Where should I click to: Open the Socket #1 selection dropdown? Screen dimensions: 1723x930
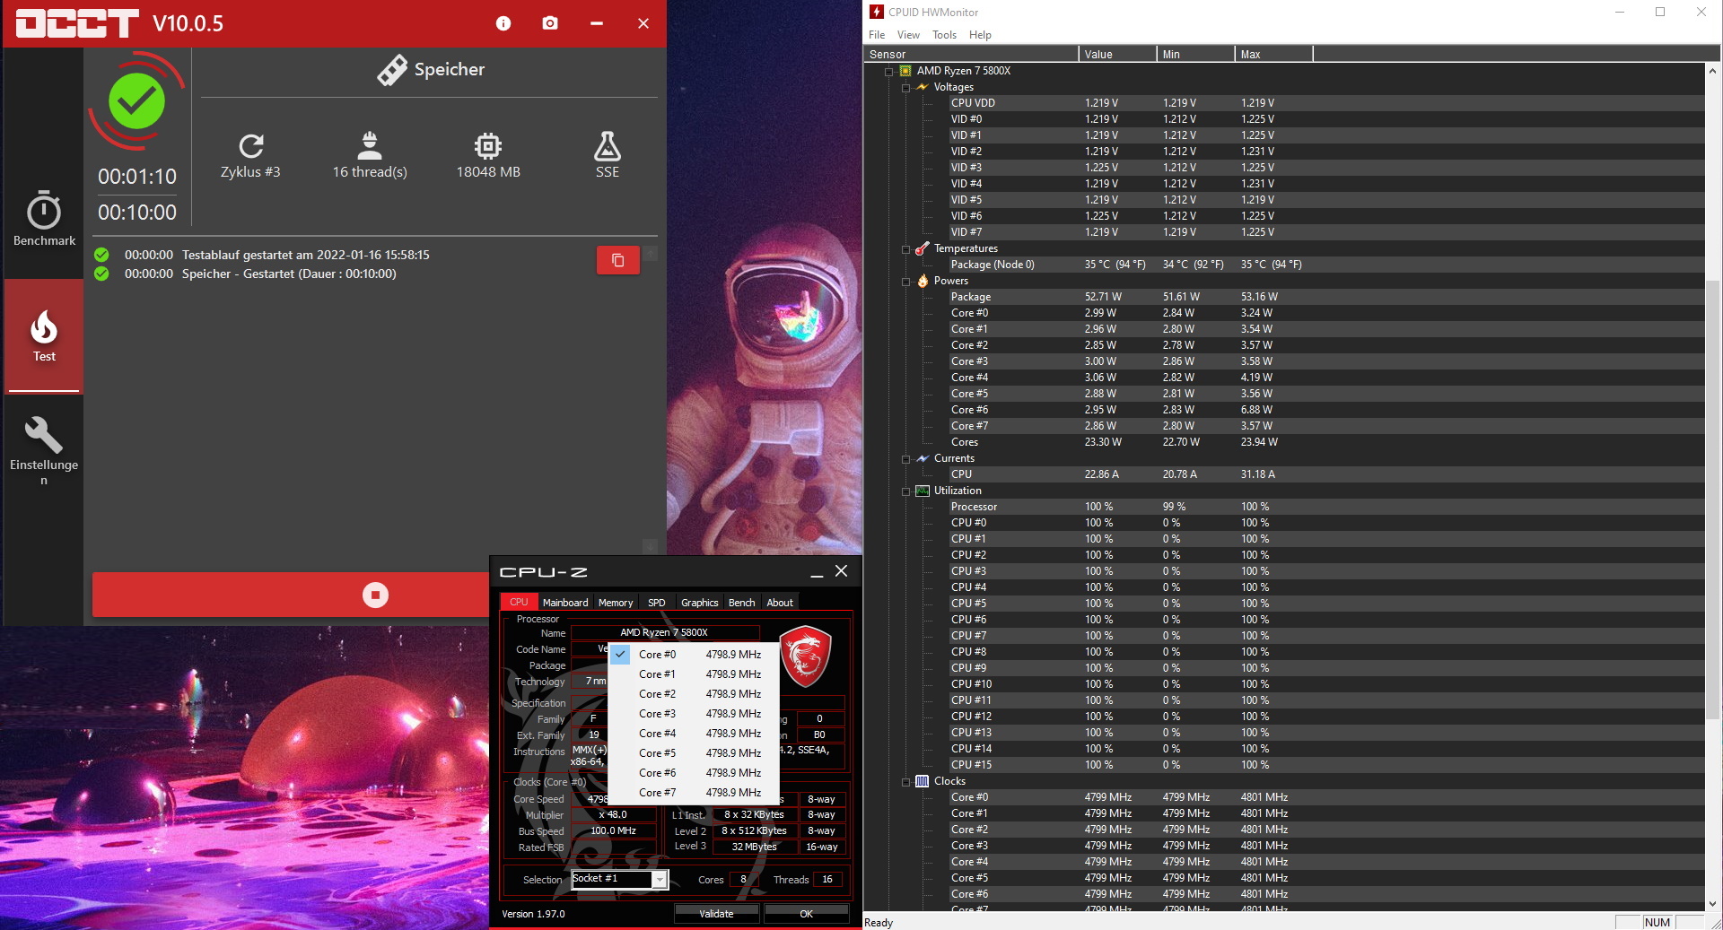pyautogui.click(x=660, y=880)
